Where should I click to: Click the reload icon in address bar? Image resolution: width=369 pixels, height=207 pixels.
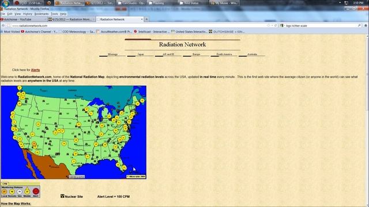(276, 25)
